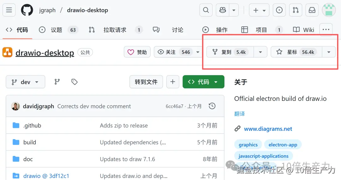Open Copilot chat icon
341x180 pixels.
point(223,10)
